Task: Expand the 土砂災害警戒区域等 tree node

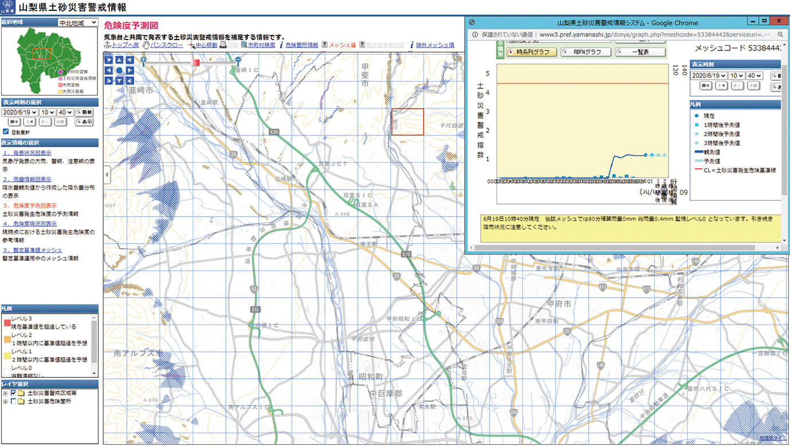Action: [5, 393]
